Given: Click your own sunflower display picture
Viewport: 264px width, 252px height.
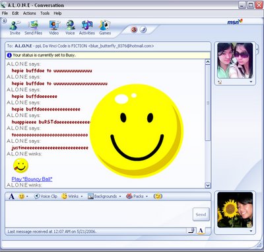Looking at the screenshot, I should [x=235, y=210].
